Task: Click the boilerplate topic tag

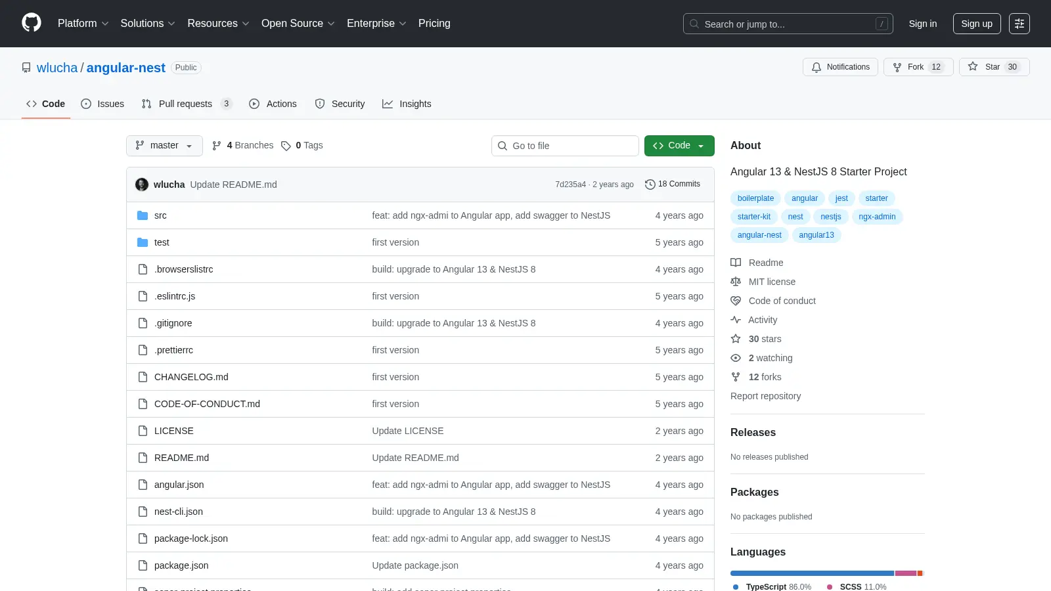Action: [755, 198]
